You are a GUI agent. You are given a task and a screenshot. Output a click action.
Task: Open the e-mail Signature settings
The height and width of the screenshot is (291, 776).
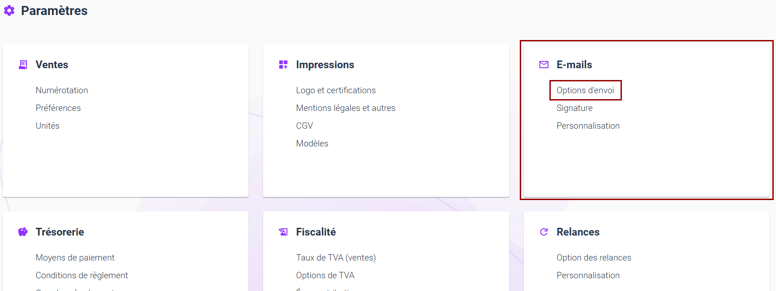click(574, 108)
